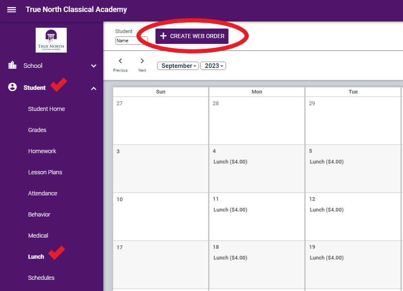Click the plus icon on Create Web Order
This screenshot has height=291, width=403.
point(163,36)
